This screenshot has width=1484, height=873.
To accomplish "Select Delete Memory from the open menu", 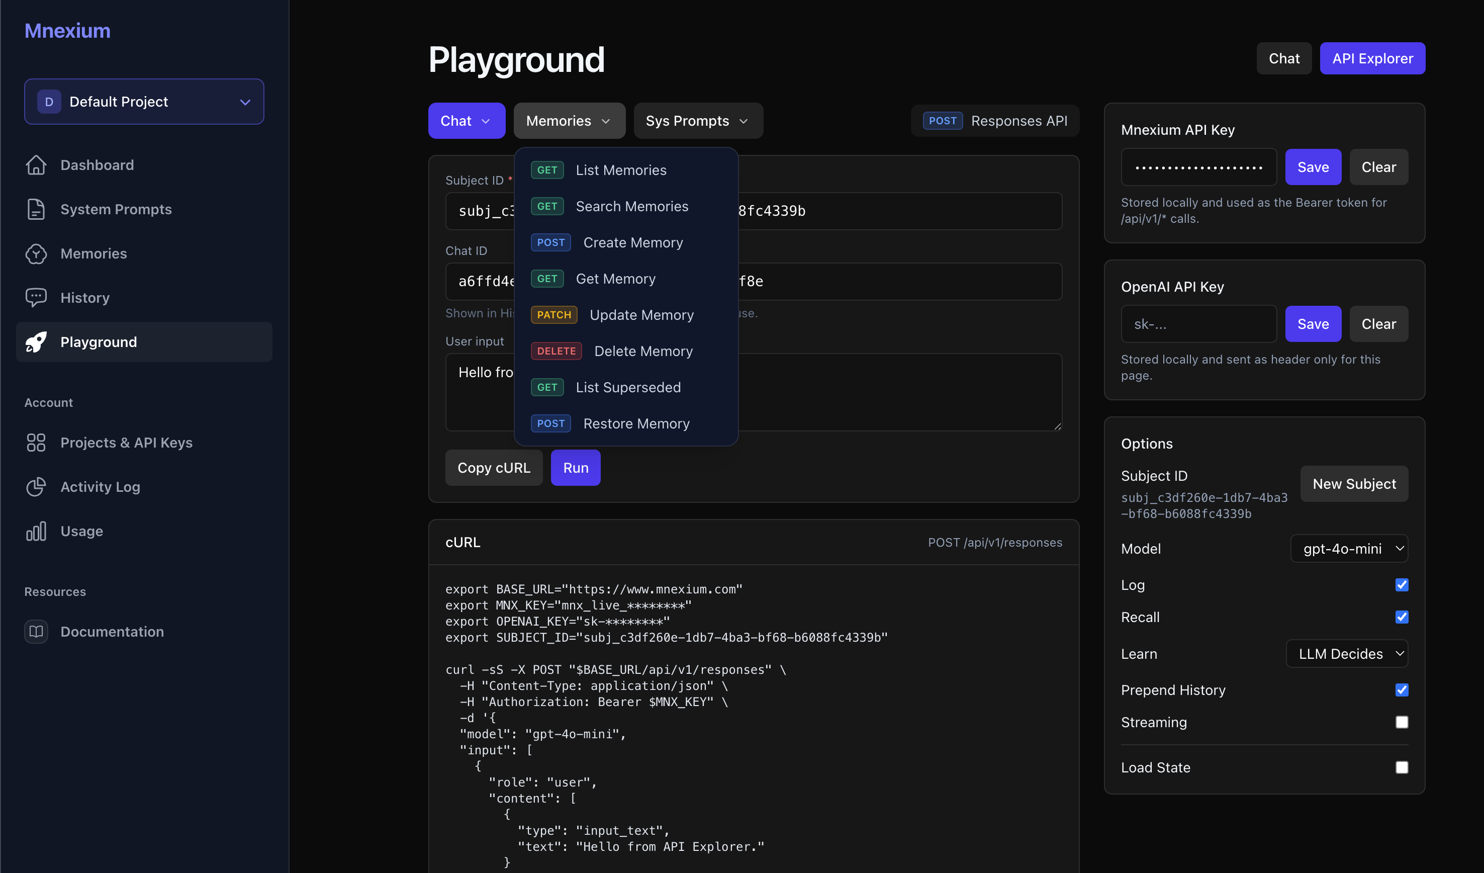I will click(x=643, y=351).
